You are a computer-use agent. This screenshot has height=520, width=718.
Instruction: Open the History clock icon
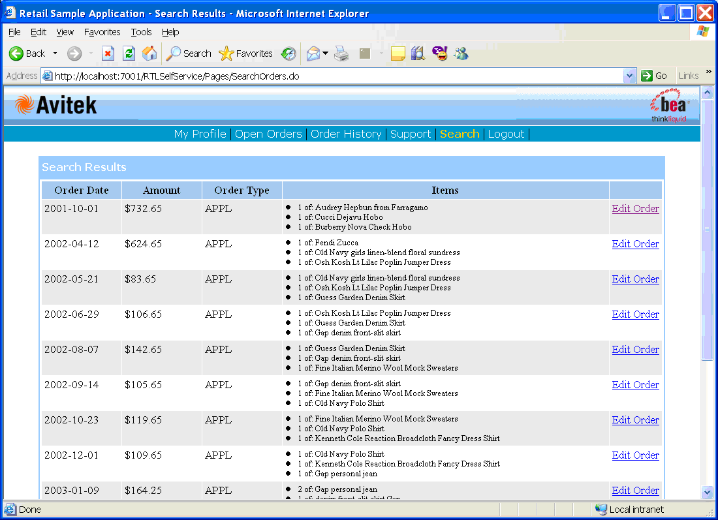(x=289, y=54)
